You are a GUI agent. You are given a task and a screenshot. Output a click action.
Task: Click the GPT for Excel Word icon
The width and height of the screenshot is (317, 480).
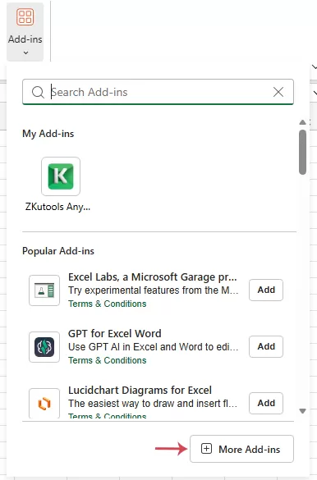click(44, 347)
